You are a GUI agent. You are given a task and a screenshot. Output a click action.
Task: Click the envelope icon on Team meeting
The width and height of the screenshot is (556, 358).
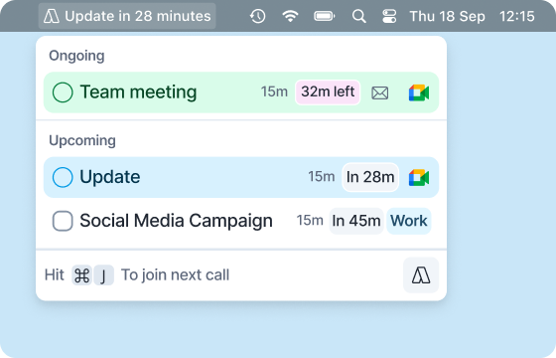(x=379, y=93)
